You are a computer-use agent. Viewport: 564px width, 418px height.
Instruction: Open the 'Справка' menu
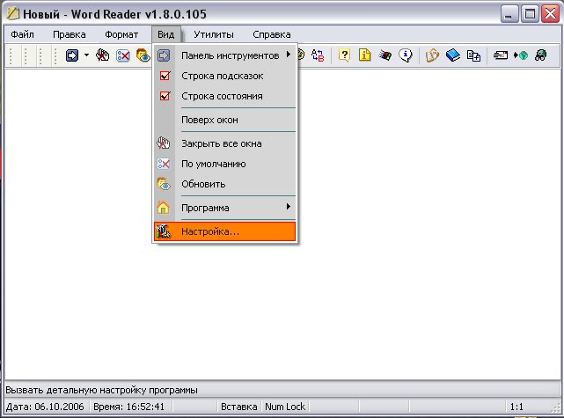click(272, 34)
